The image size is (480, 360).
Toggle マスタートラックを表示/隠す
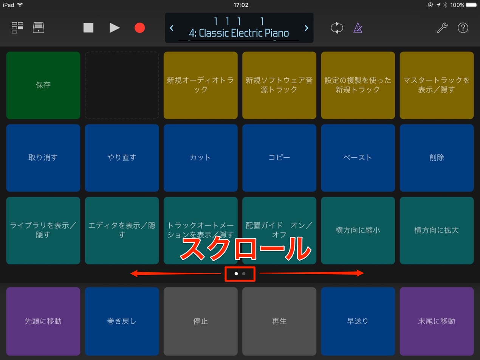click(437, 85)
